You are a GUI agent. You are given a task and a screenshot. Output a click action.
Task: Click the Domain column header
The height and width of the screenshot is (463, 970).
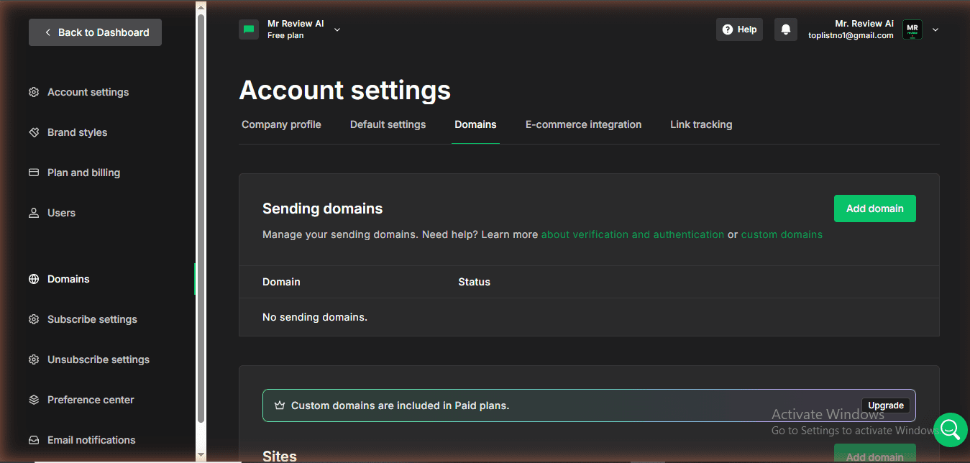[281, 282]
